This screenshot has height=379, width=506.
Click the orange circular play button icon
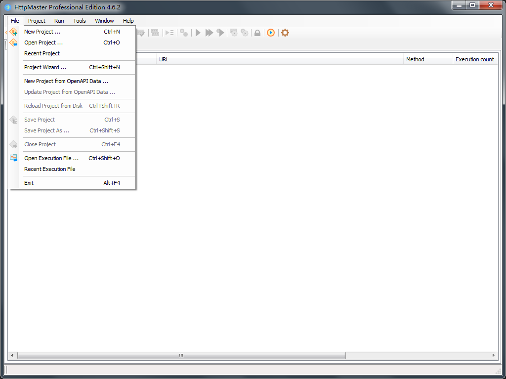coord(271,33)
